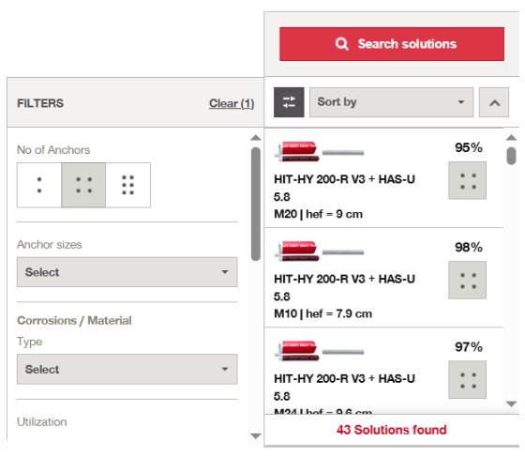Click the Clear (1) filters link
The image size is (525, 457).
pos(232,103)
